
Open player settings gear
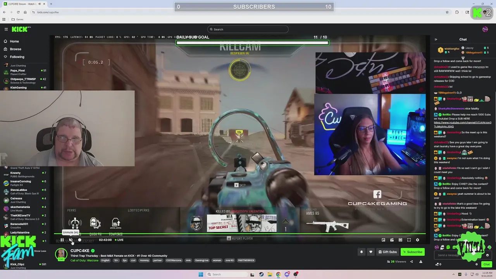(x=417, y=240)
